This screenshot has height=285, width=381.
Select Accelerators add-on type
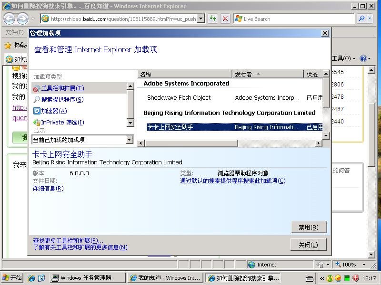click(x=53, y=111)
